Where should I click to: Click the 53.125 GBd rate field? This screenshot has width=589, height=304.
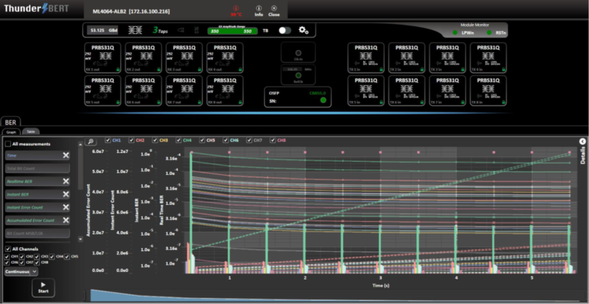point(102,30)
